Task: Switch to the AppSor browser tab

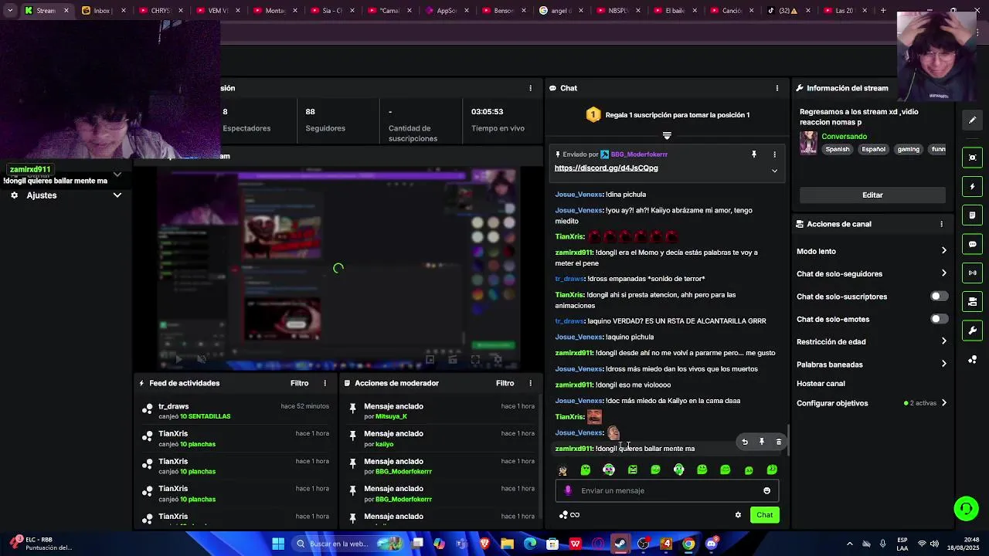Action: click(x=447, y=11)
